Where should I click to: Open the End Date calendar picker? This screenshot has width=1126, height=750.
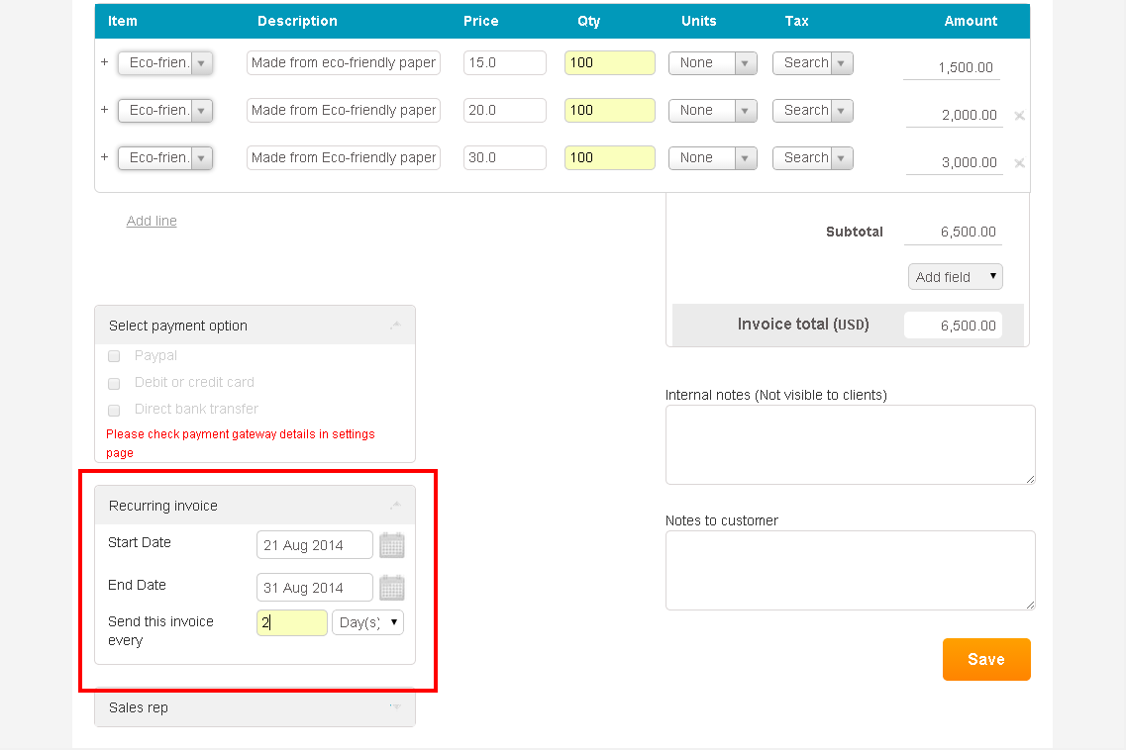[391, 588]
